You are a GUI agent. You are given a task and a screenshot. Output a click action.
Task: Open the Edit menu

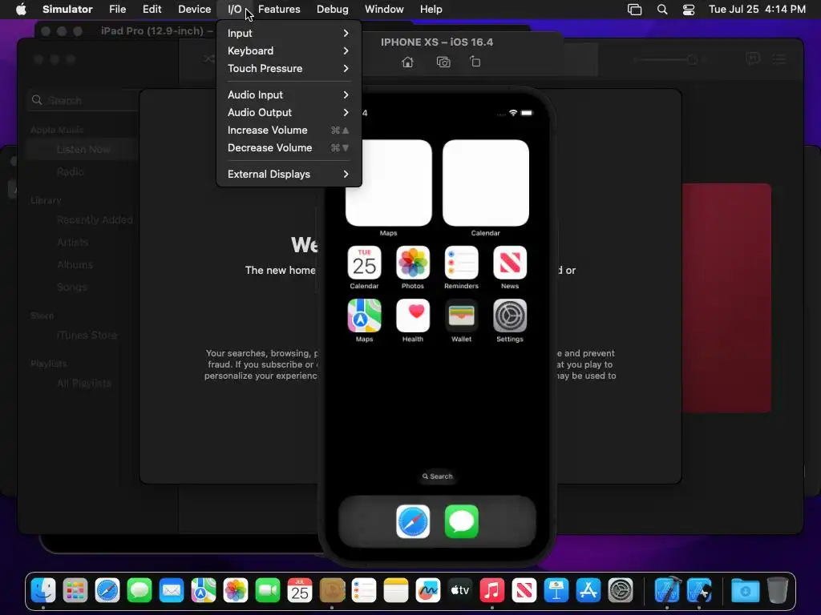click(152, 10)
